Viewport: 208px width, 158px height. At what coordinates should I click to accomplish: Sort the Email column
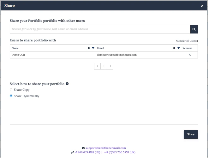pos(174,48)
